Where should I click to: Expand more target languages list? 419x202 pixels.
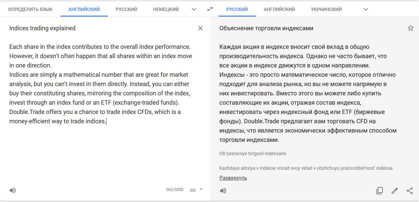click(x=366, y=9)
